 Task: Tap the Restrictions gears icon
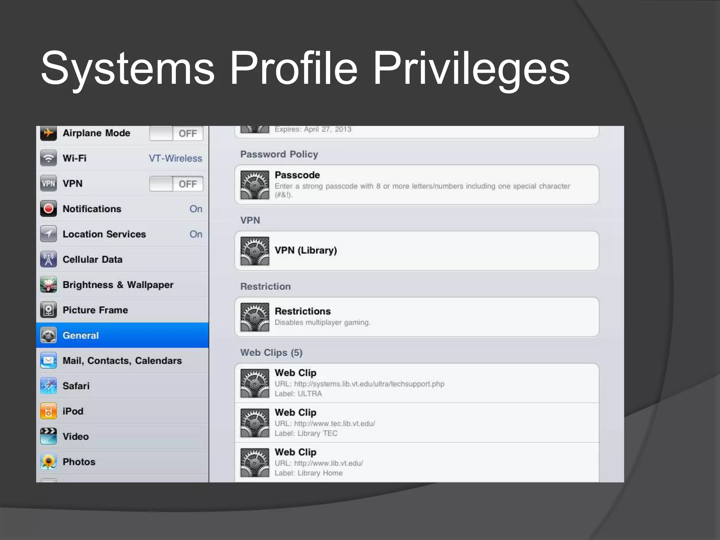click(255, 317)
